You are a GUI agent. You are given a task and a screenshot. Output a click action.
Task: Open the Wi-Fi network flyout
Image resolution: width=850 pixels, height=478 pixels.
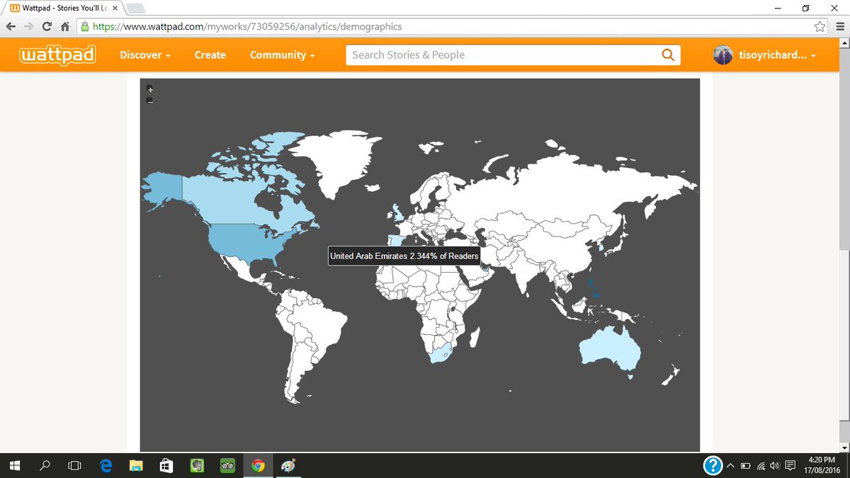point(761,465)
